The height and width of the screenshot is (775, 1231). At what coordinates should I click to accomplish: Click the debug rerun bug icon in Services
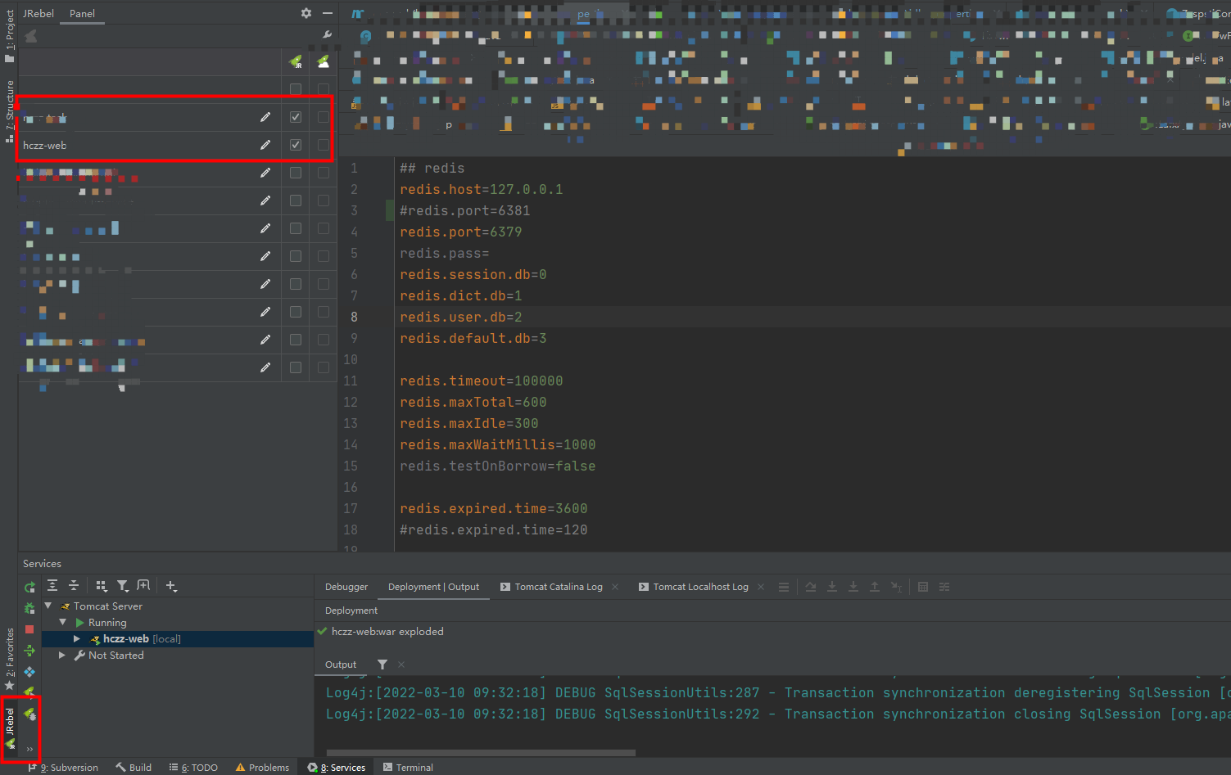pos(29,608)
